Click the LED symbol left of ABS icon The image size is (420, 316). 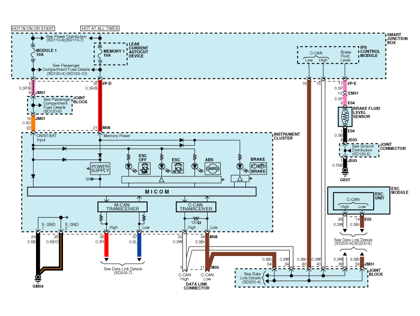pyautogui.click(x=195, y=167)
